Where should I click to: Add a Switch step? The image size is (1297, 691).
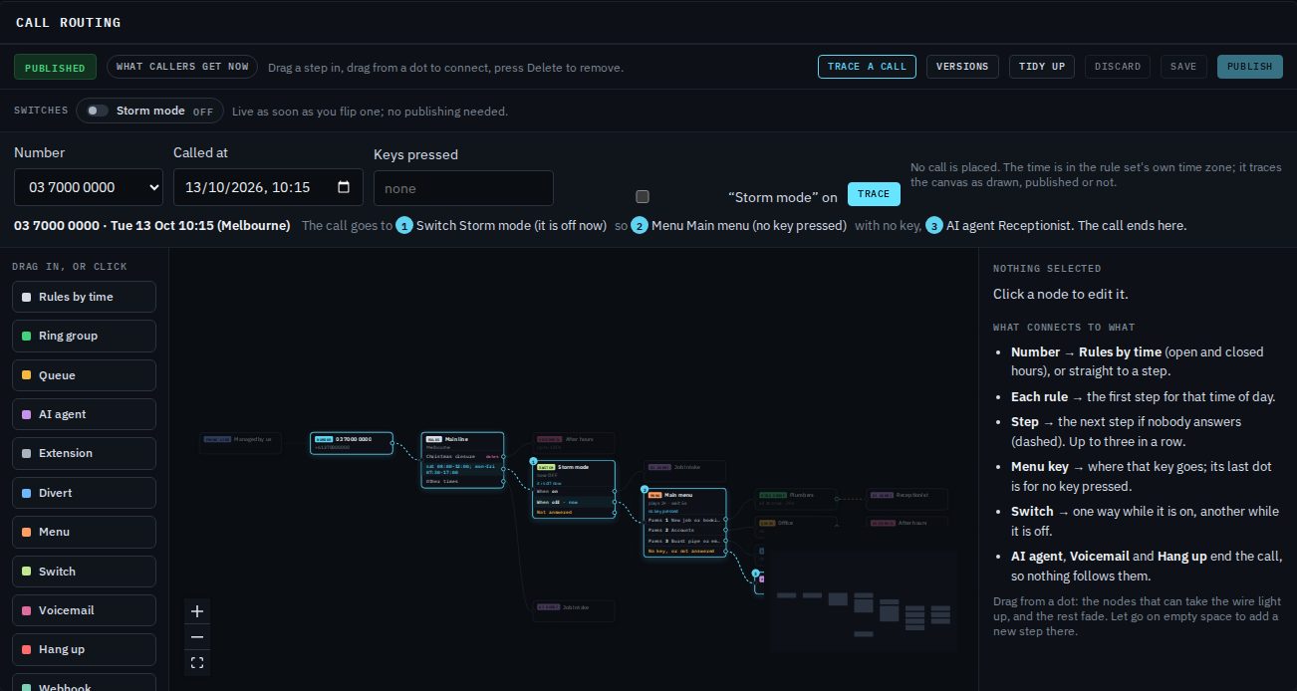point(85,572)
